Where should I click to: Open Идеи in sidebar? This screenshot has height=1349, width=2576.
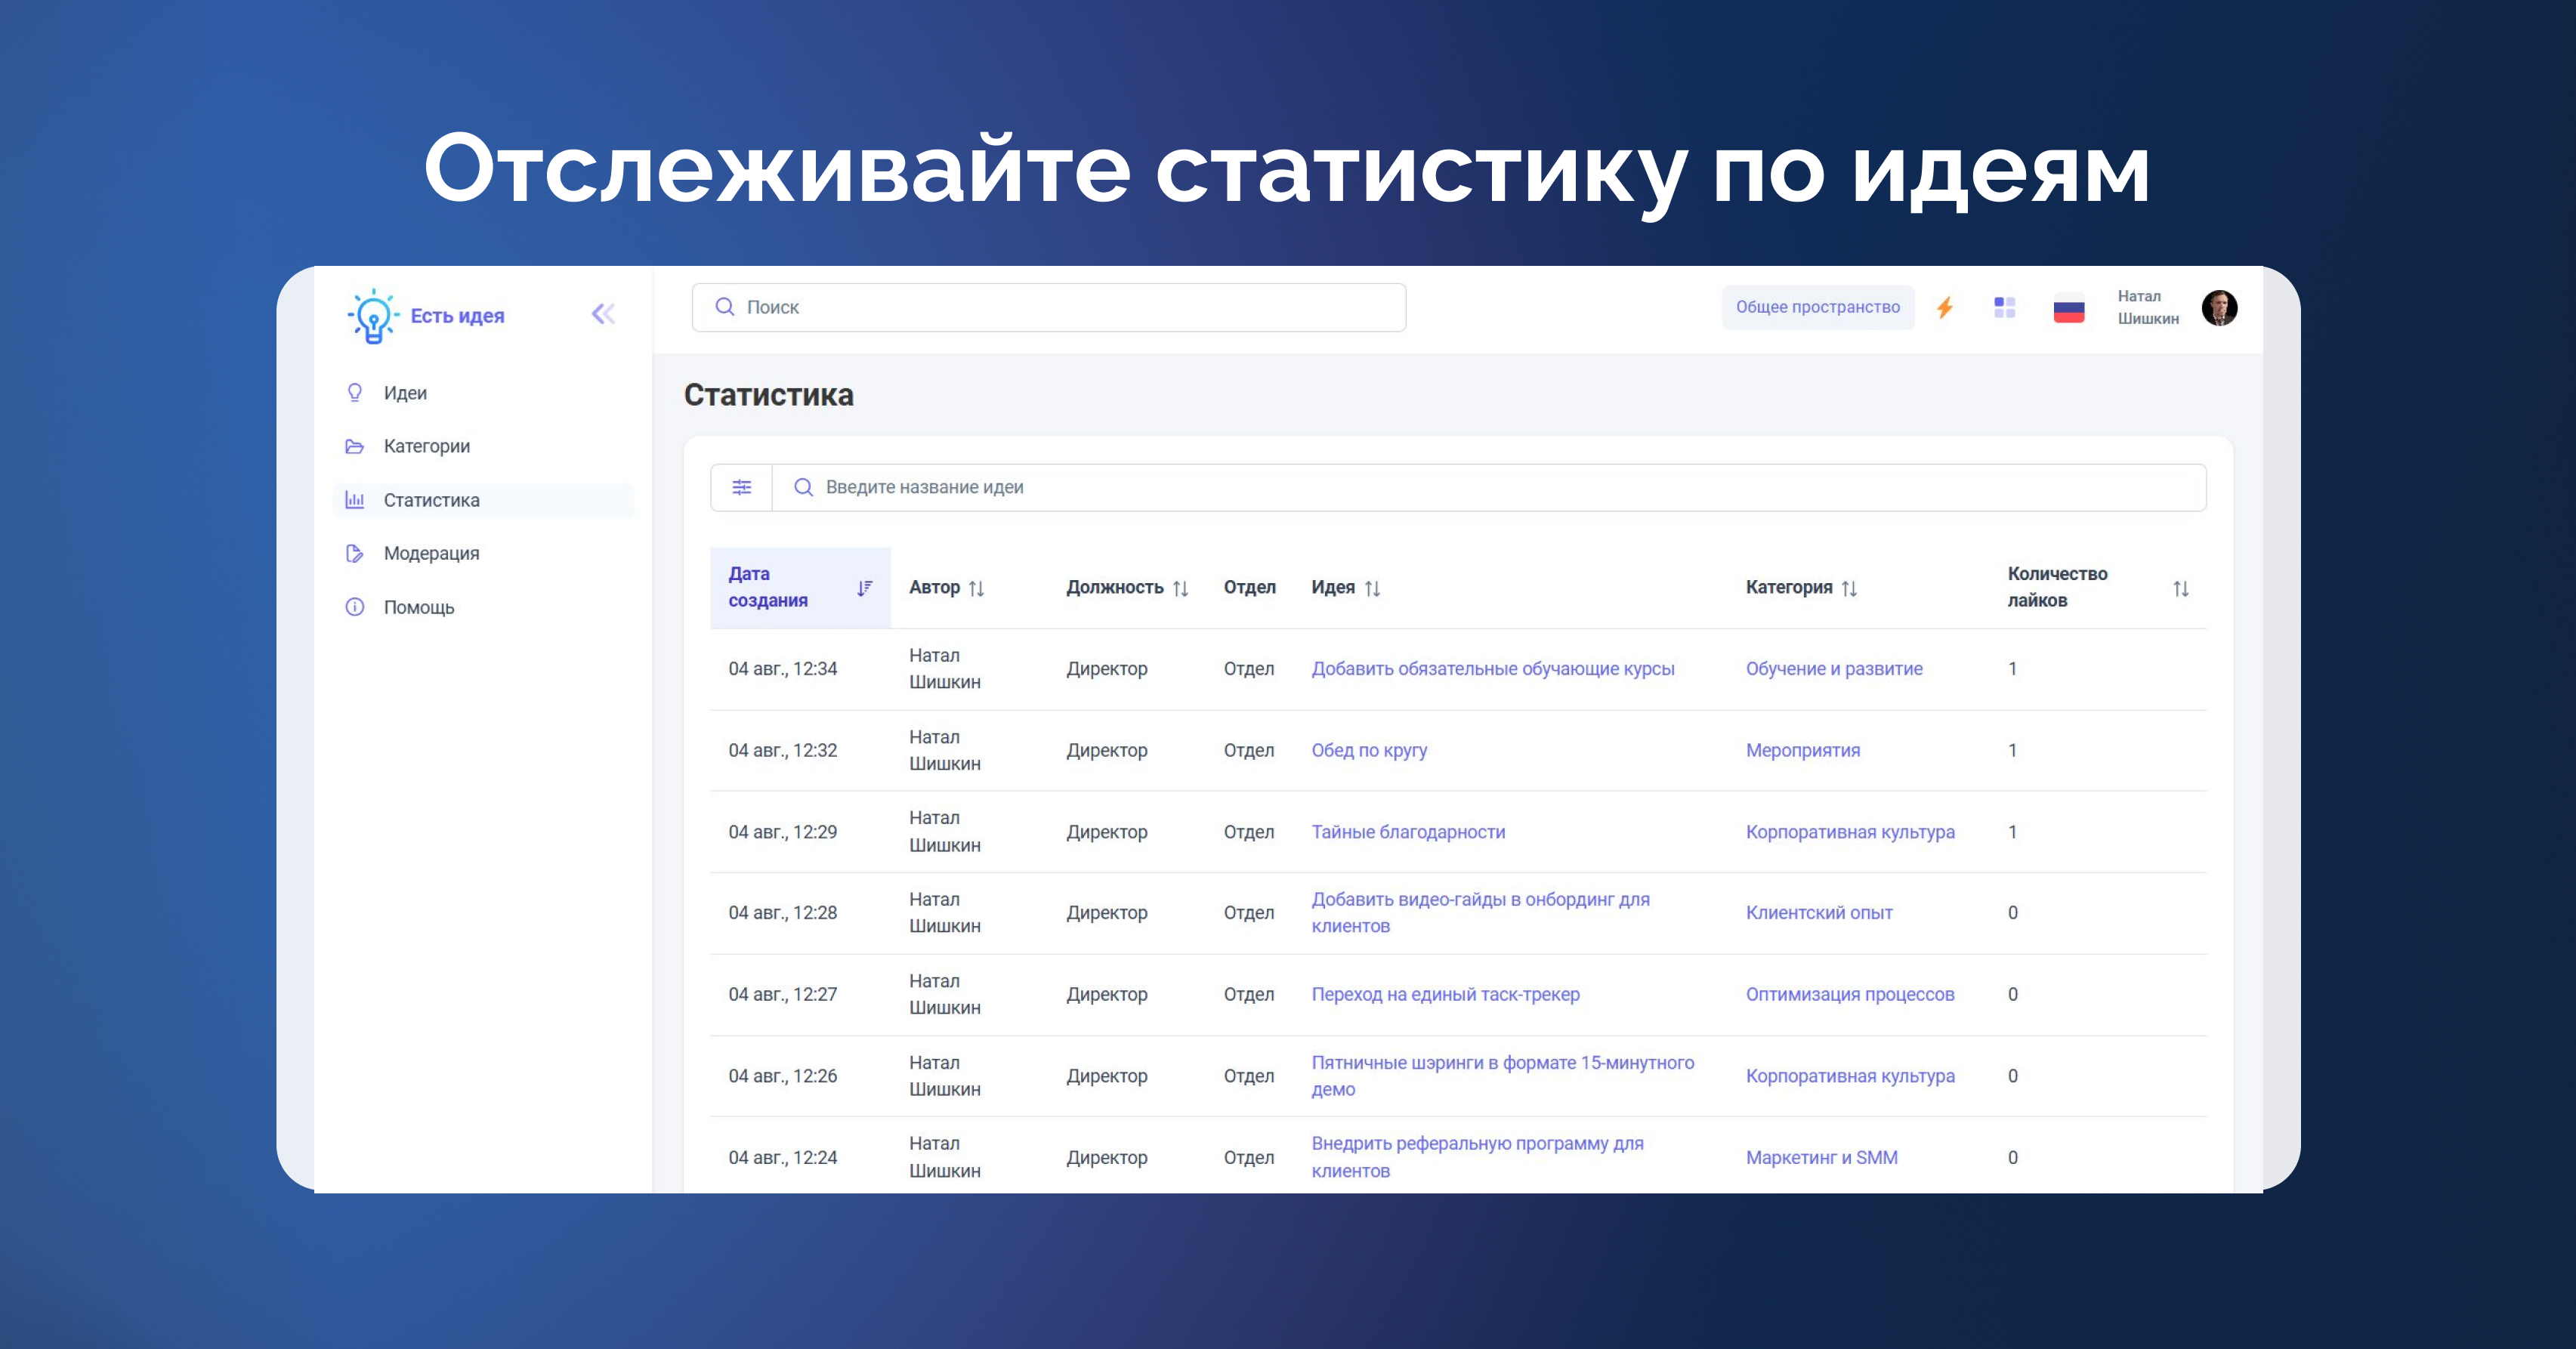pyautogui.click(x=405, y=393)
